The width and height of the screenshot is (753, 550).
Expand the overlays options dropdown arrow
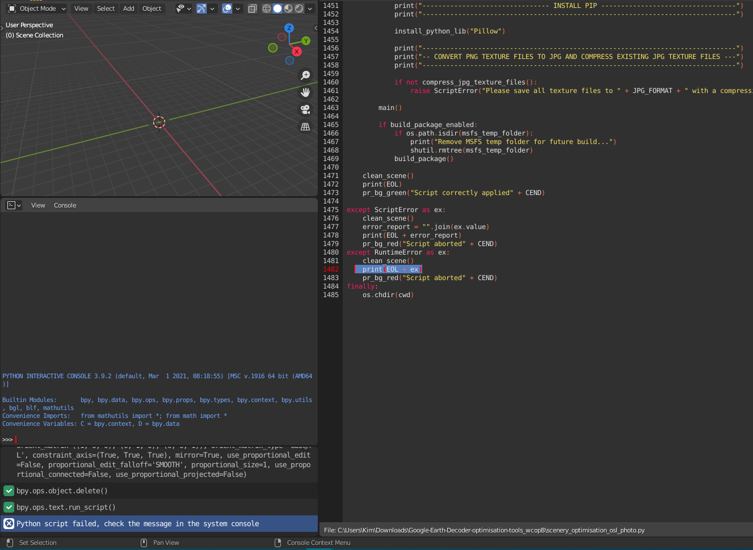tap(238, 9)
